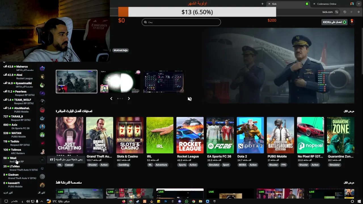Viewport: 363px width, 204px height.
Task: Open the PUBG Mobile category card
Action: pos(280,135)
